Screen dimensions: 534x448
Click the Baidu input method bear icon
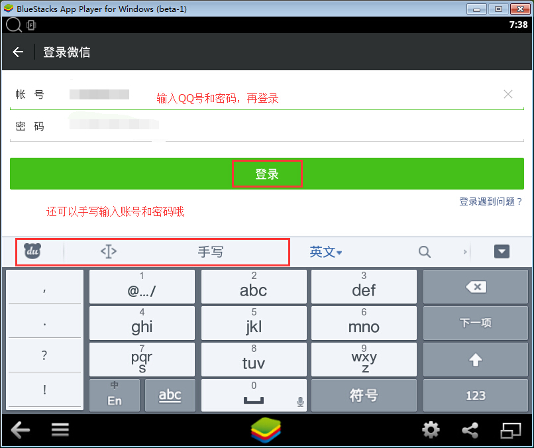(33, 251)
